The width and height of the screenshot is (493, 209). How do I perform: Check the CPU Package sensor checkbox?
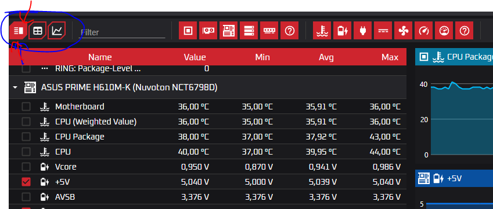click(26, 137)
